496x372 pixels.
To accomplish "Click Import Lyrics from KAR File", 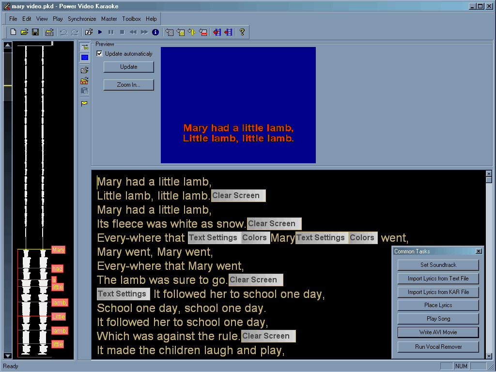I will (438, 292).
